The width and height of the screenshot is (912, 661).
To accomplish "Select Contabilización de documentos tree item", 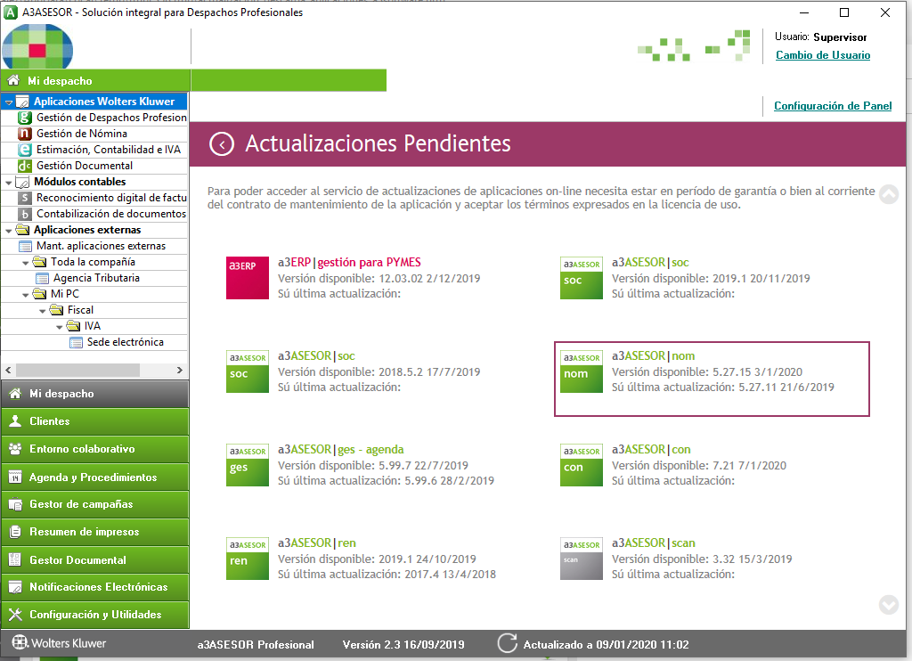I will [111, 214].
